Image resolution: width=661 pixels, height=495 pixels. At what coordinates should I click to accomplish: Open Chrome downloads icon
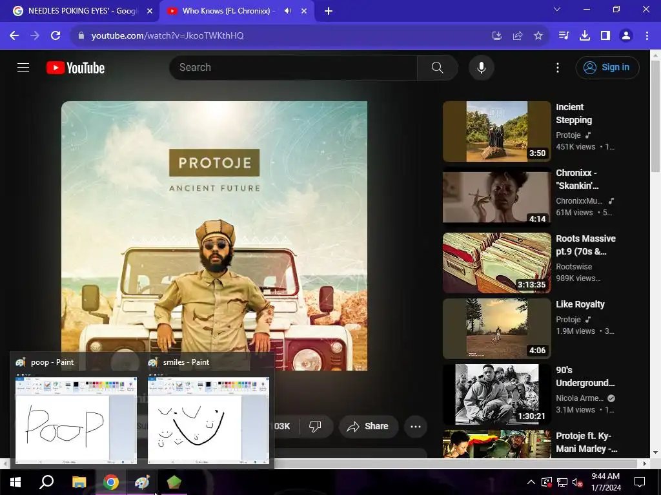tap(585, 36)
